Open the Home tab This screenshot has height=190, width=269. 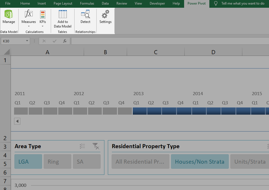coord(25,3)
